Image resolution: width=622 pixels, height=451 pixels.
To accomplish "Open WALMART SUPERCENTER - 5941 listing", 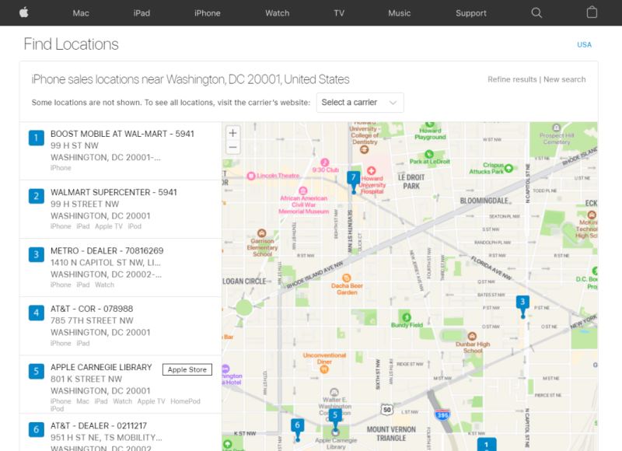I will click(x=114, y=192).
